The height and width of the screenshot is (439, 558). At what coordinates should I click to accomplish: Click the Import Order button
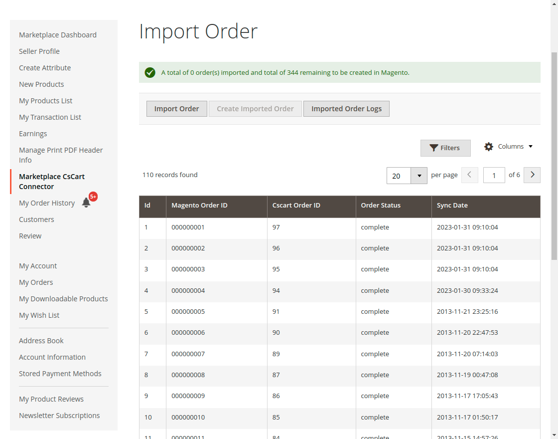pos(176,109)
